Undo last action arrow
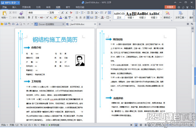The width and height of the screenshot is (196, 128). [x=24, y=24]
